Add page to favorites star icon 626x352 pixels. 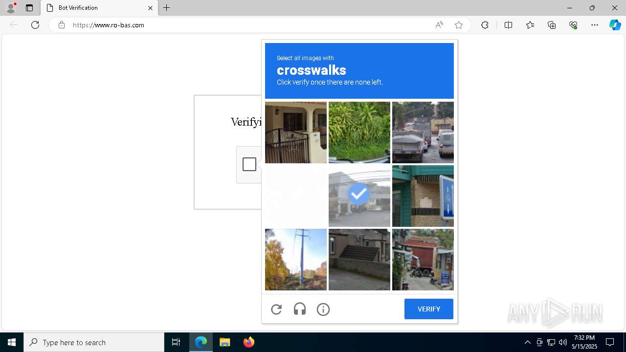[x=459, y=25]
